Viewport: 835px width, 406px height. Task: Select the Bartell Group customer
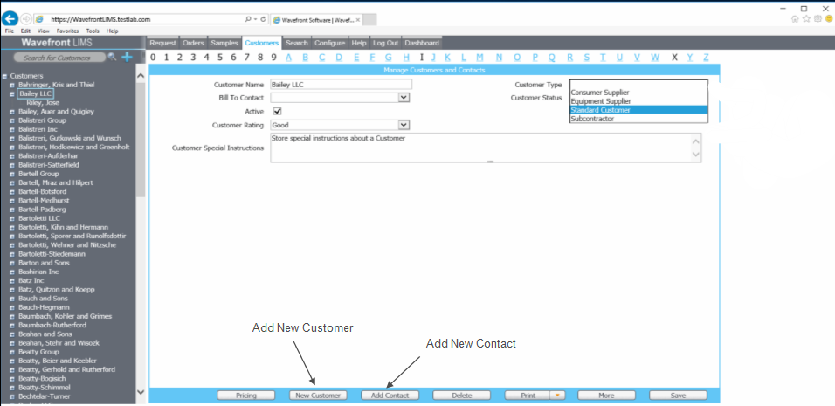[38, 174]
